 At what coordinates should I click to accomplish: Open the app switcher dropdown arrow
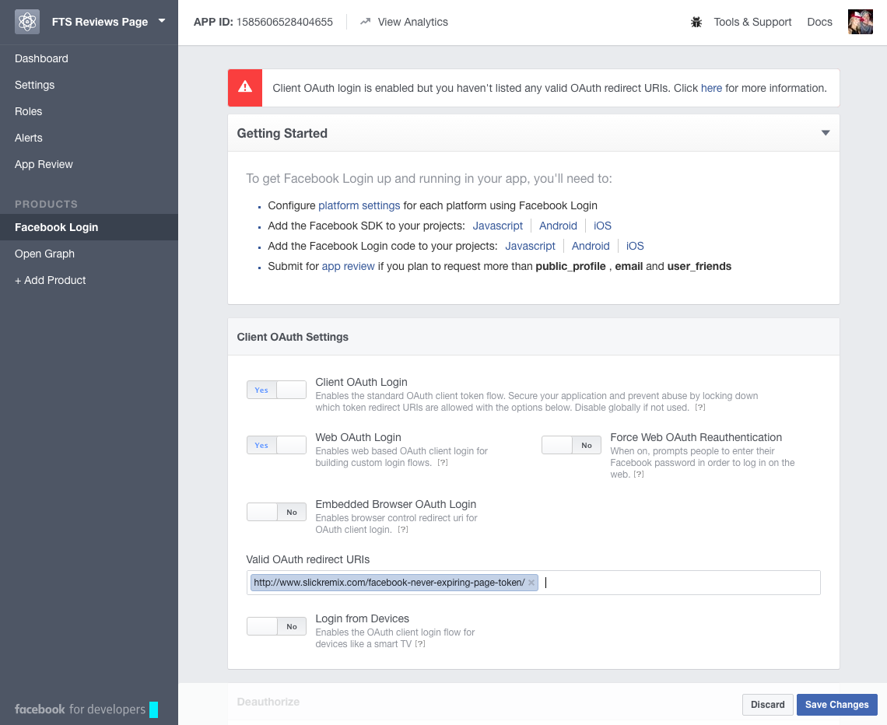[162, 21]
